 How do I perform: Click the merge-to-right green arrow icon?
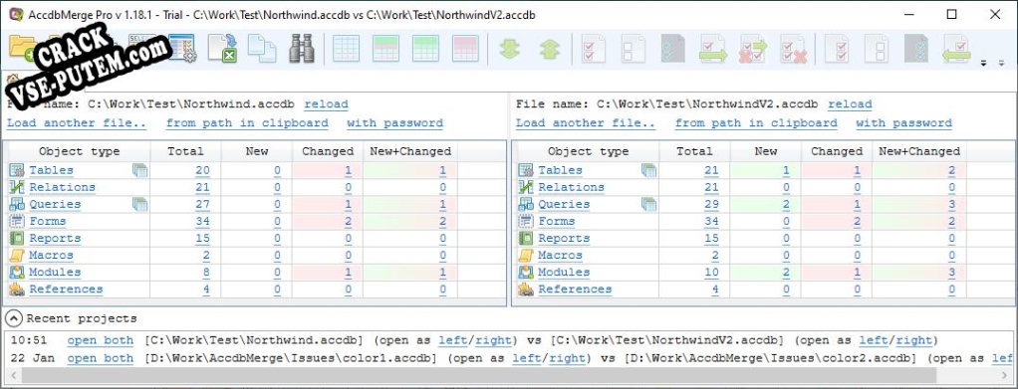pos(713,49)
